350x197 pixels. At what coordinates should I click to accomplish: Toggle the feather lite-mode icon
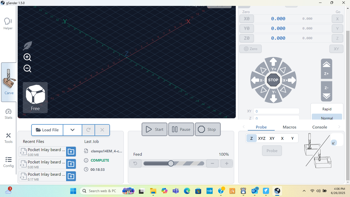pos(27,45)
